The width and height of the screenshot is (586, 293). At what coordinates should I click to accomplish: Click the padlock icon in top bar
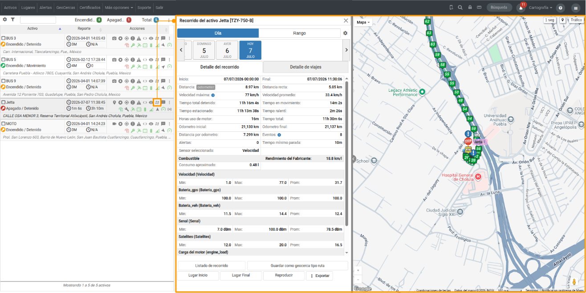[470, 8]
